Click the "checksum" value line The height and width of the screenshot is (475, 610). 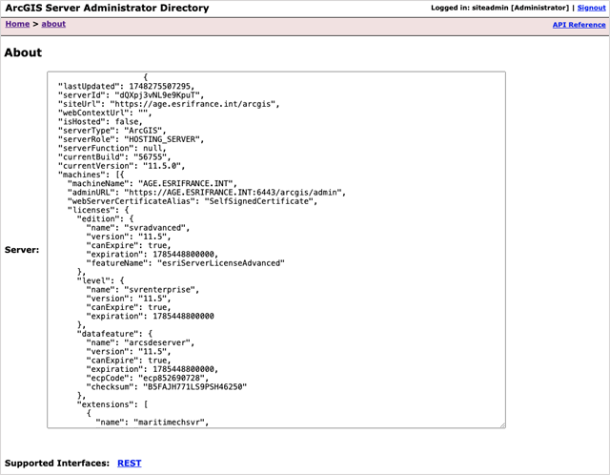click(167, 387)
